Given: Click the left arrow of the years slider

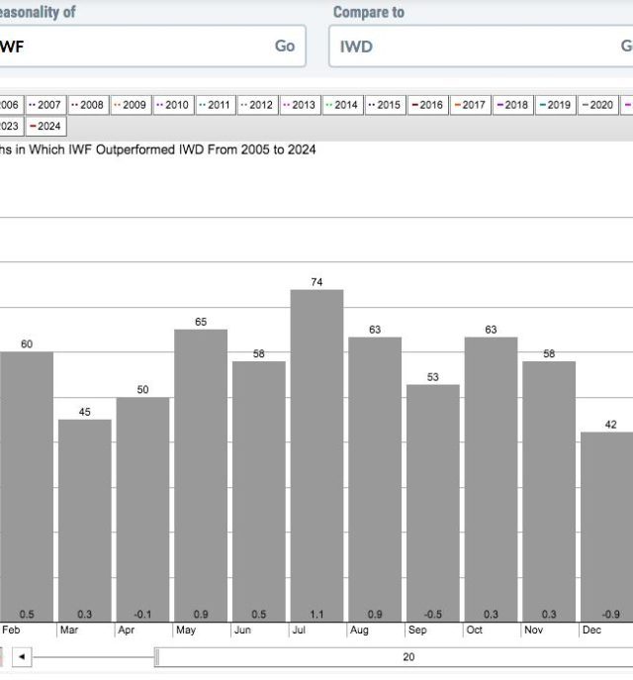Looking at the screenshot, I should tap(22, 657).
